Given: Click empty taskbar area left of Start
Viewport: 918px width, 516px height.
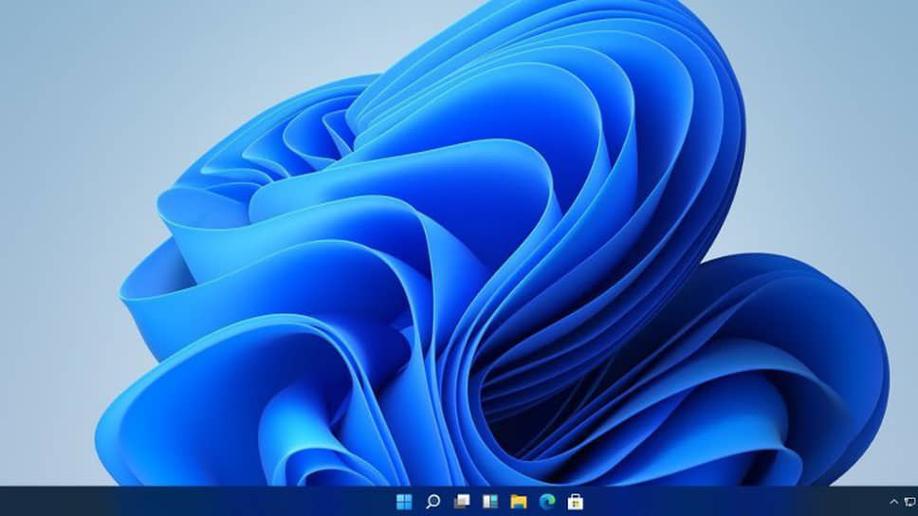Looking at the screenshot, I should pyautogui.click(x=190, y=501).
